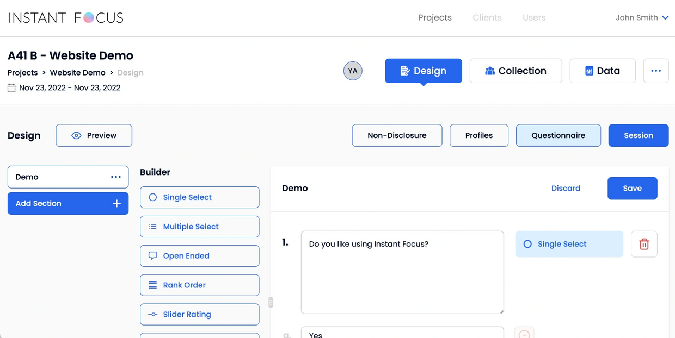The height and width of the screenshot is (338, 675).
Task: Click the Instant Focus logo
Action: coord(66,18)
